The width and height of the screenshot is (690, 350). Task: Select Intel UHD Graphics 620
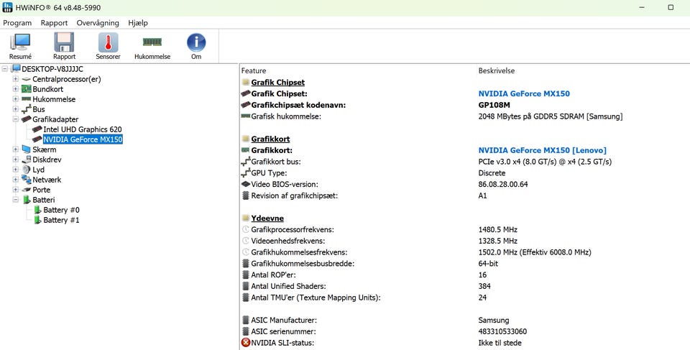[82, 129]
